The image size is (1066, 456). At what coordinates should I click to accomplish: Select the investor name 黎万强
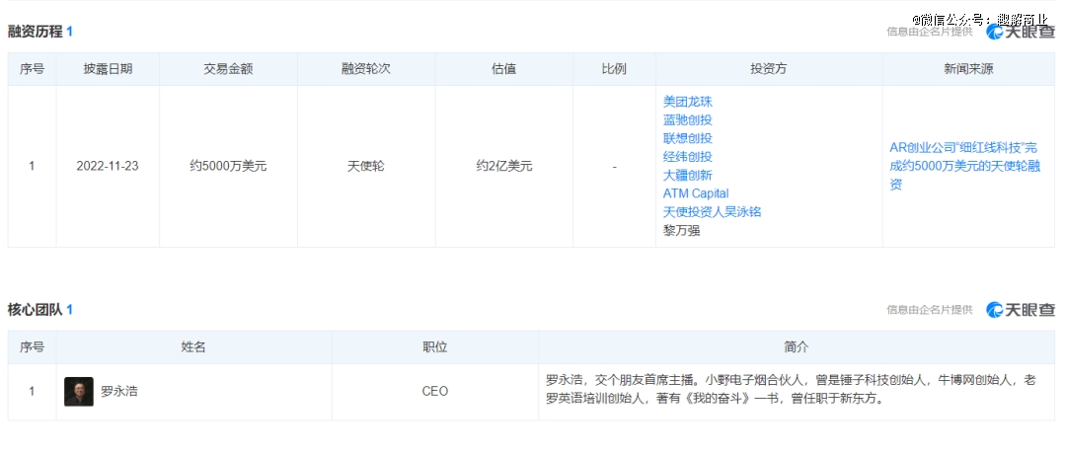(681, 230)
